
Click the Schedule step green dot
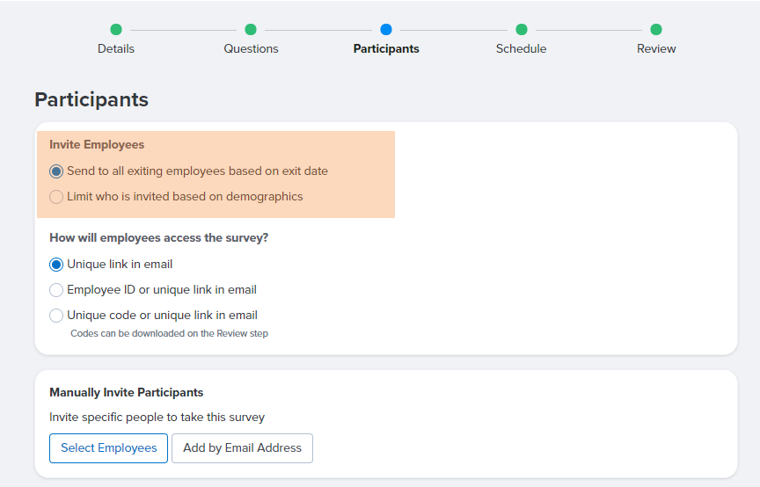(x=522, y=30)
